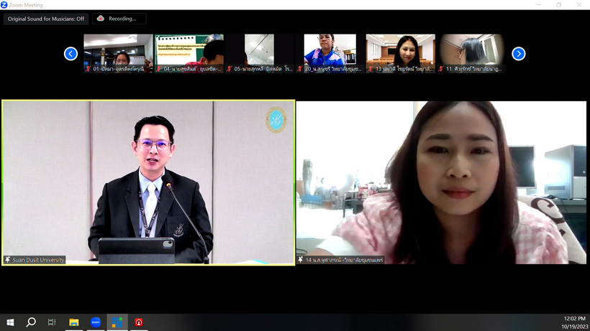Switch to Zoom app in taskbar

(96, 322)
